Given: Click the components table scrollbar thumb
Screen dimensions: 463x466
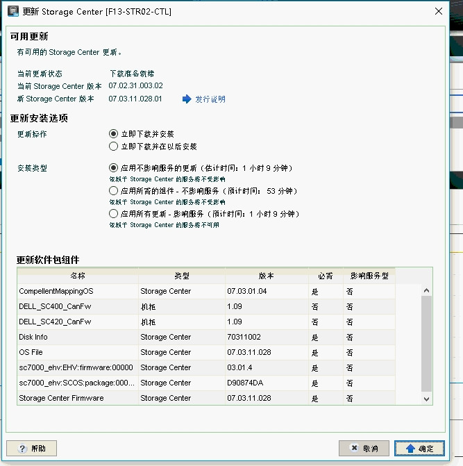Looking at the screenshot, I should coord(426,344).
